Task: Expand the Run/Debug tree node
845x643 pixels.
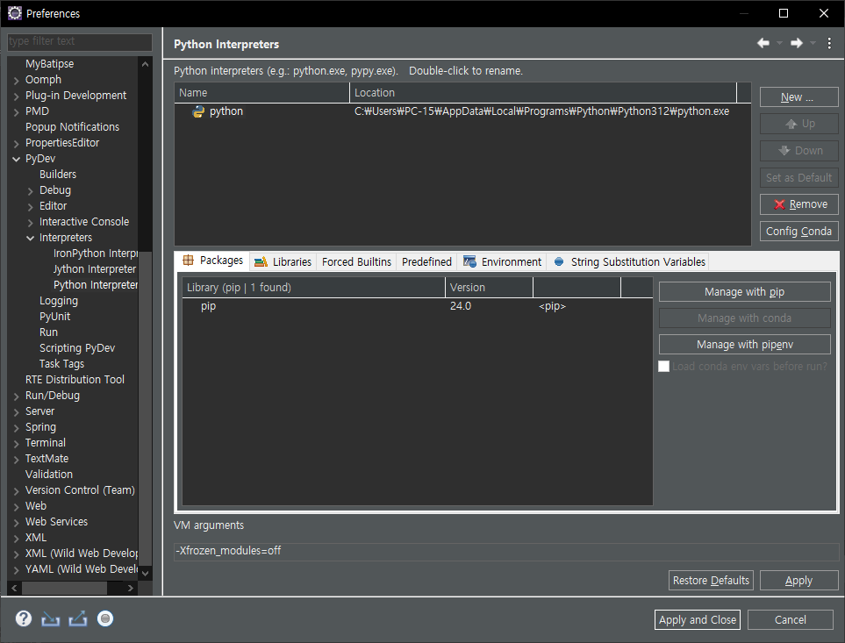Action: pyautogui.click(x=16, y=397)
